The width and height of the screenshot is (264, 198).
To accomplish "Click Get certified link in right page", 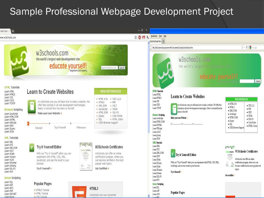I will click(230, 175).
